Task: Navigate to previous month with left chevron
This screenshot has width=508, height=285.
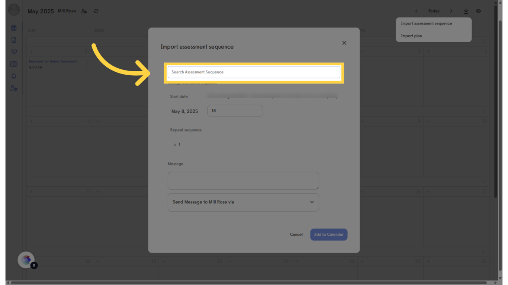Action: 416,11
